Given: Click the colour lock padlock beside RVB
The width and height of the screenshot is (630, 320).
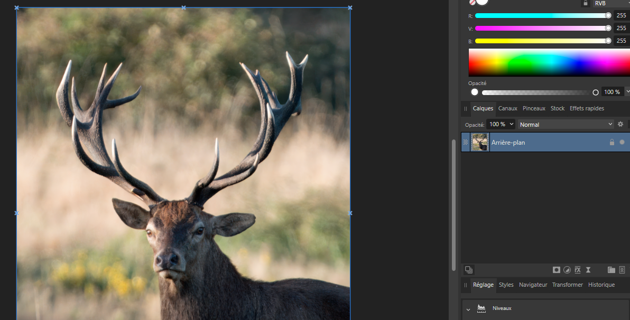Looking at the screenshot, I should (586, 3).
